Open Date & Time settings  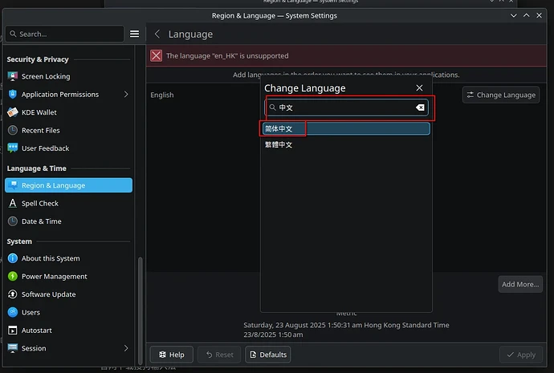click(41, 221)
